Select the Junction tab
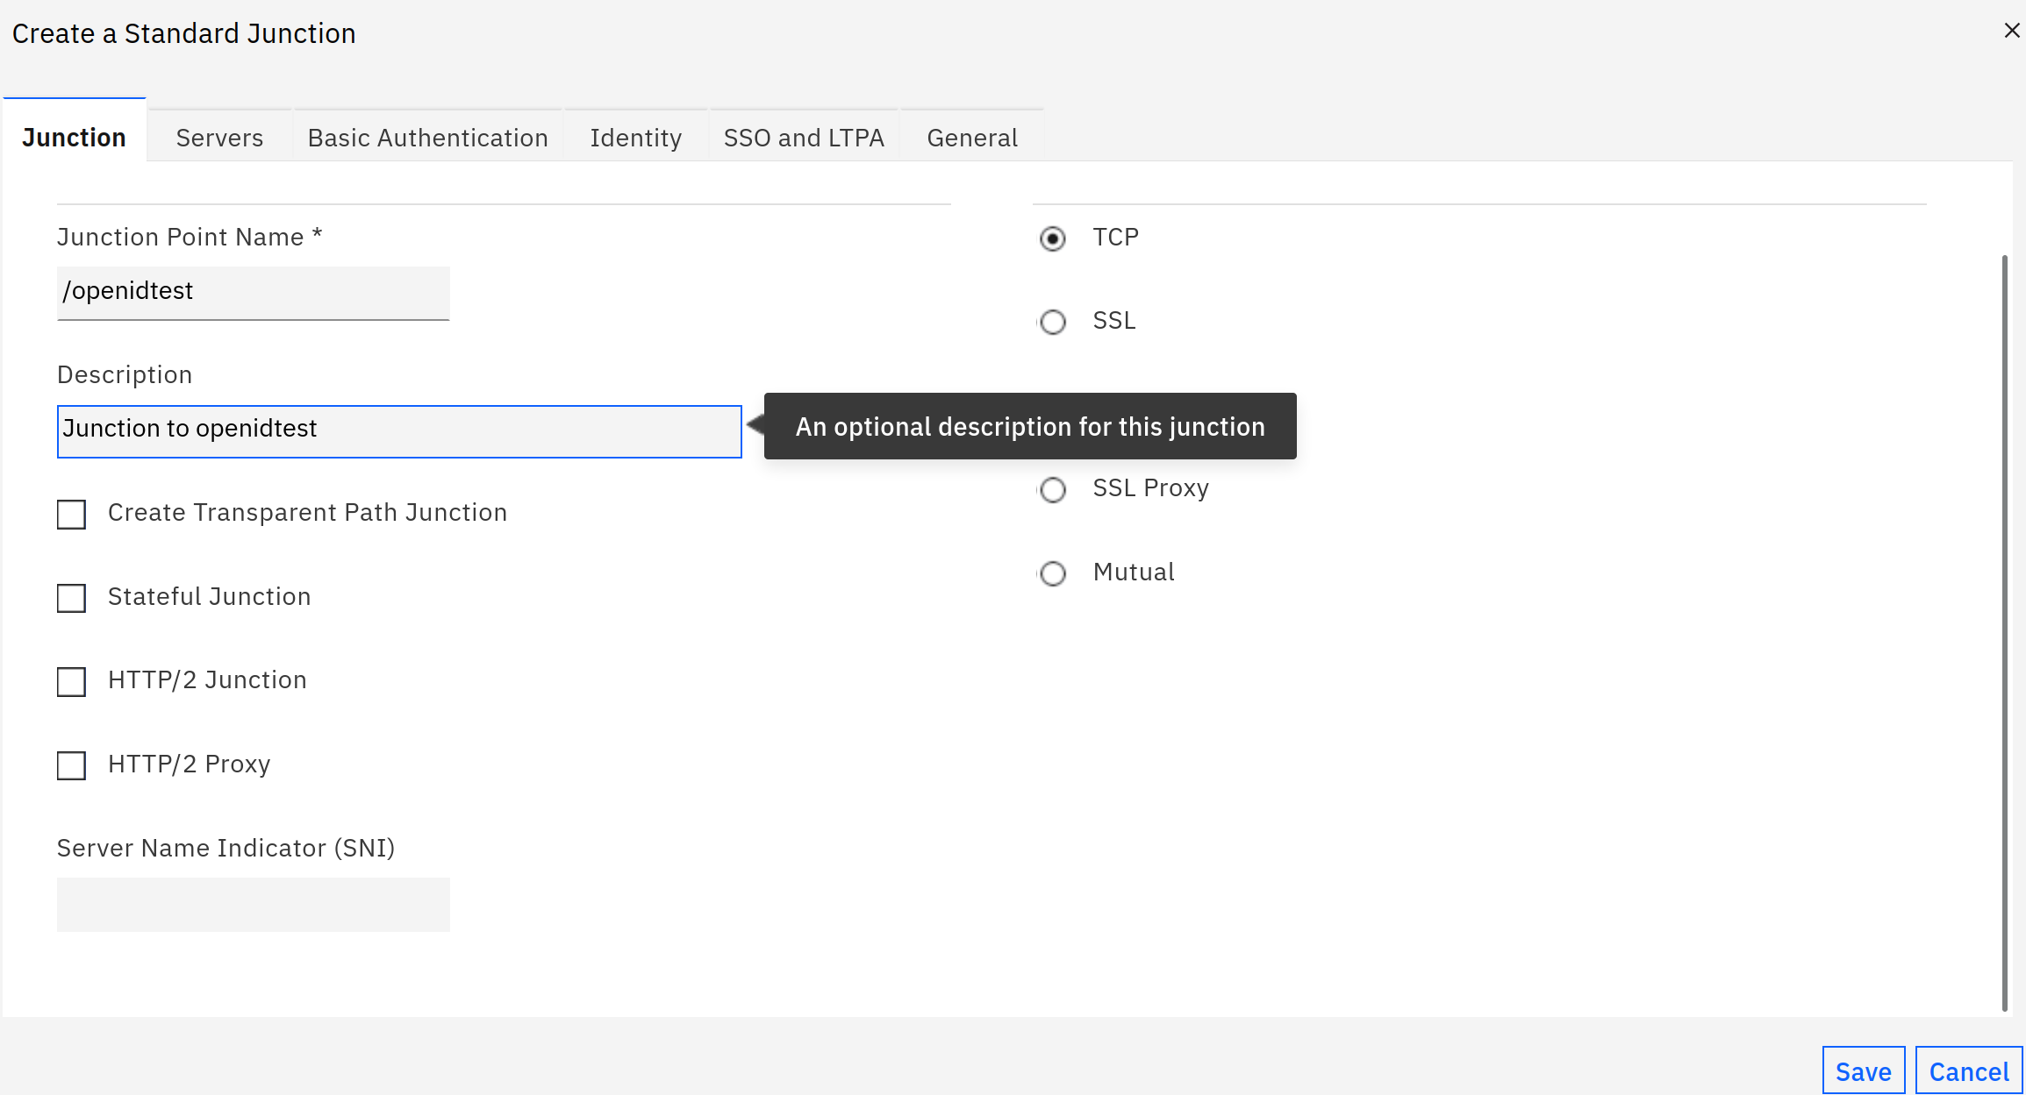Image resolution: width=2026 pixels, height=1095 pixels. 74,138
